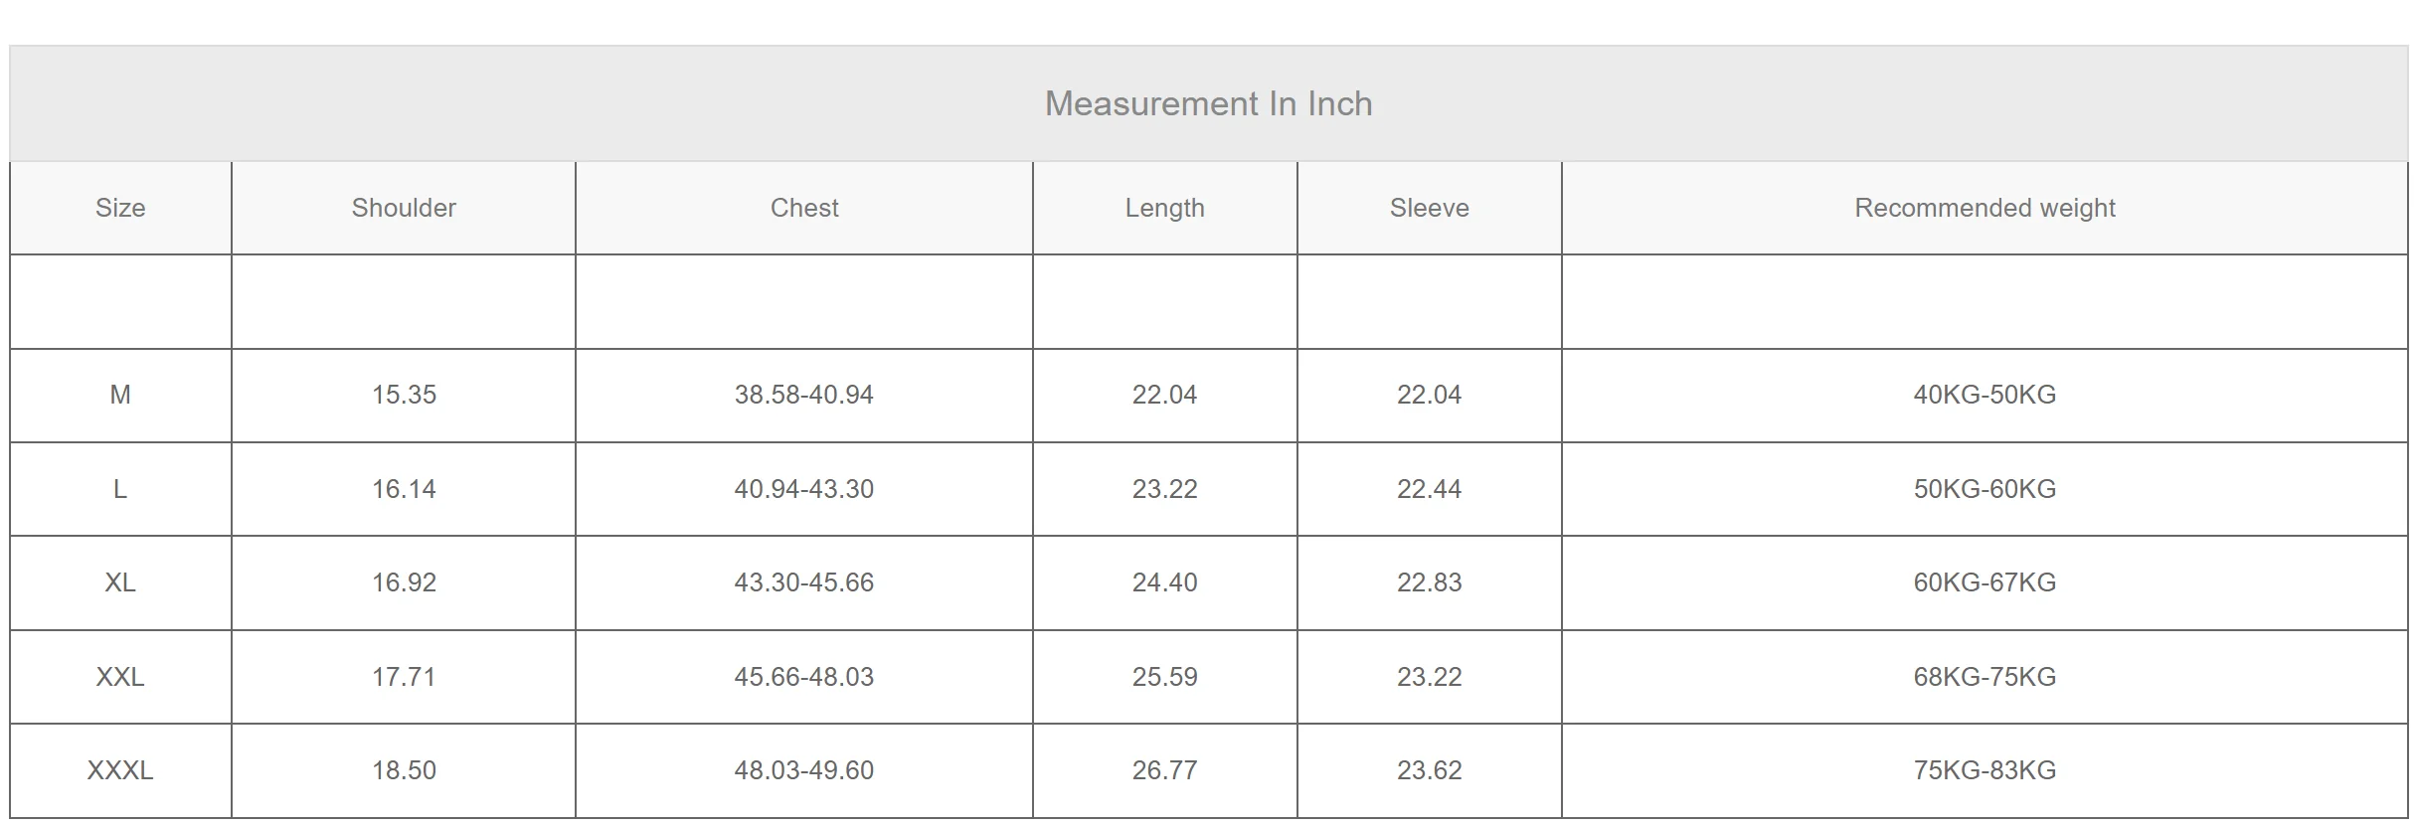Select sleeve value 23.62

point(1429,770)
